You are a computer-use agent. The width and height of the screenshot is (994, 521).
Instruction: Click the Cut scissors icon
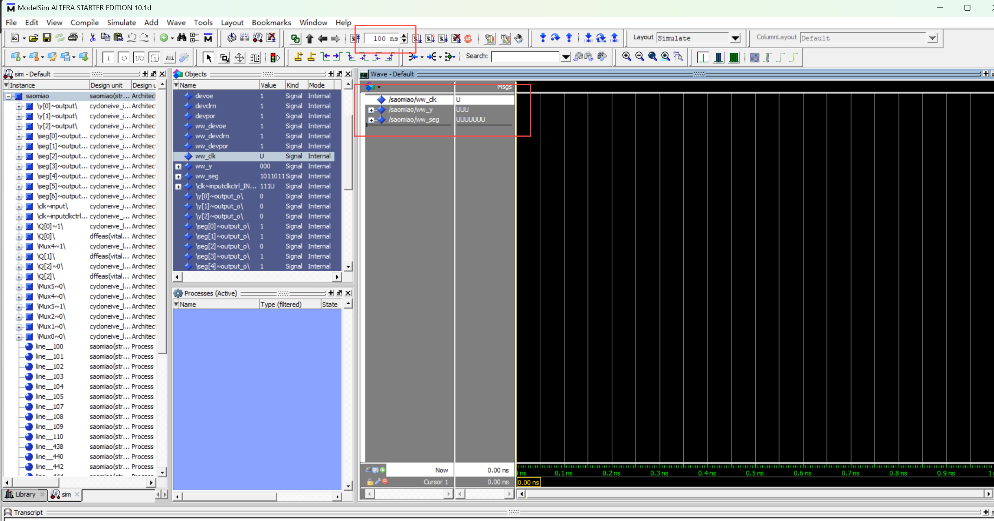click(x=93, y=38)
